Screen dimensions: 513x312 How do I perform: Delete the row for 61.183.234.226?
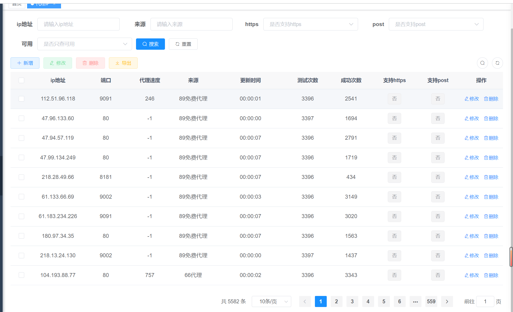tap(491, 216)
